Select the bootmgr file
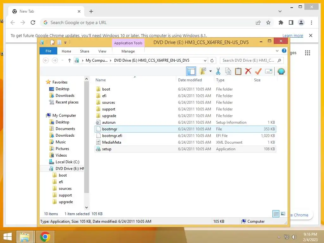324x243 pixels. coord(185,129)
